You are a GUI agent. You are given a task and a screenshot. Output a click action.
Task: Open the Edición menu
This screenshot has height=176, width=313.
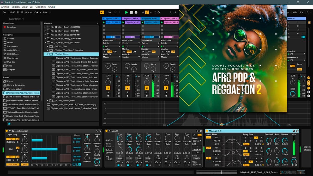[x=16, y=7]
